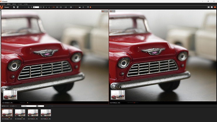Switch to orange compare view mode
This screenshot has width=217, height=122.
[215, 7]
